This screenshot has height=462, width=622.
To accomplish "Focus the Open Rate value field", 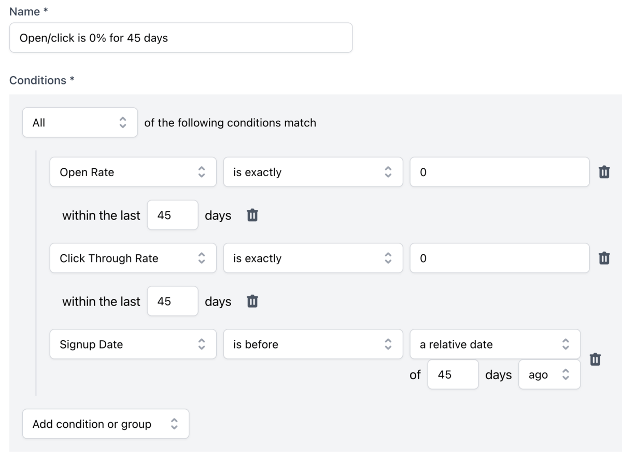I will 499,172.
